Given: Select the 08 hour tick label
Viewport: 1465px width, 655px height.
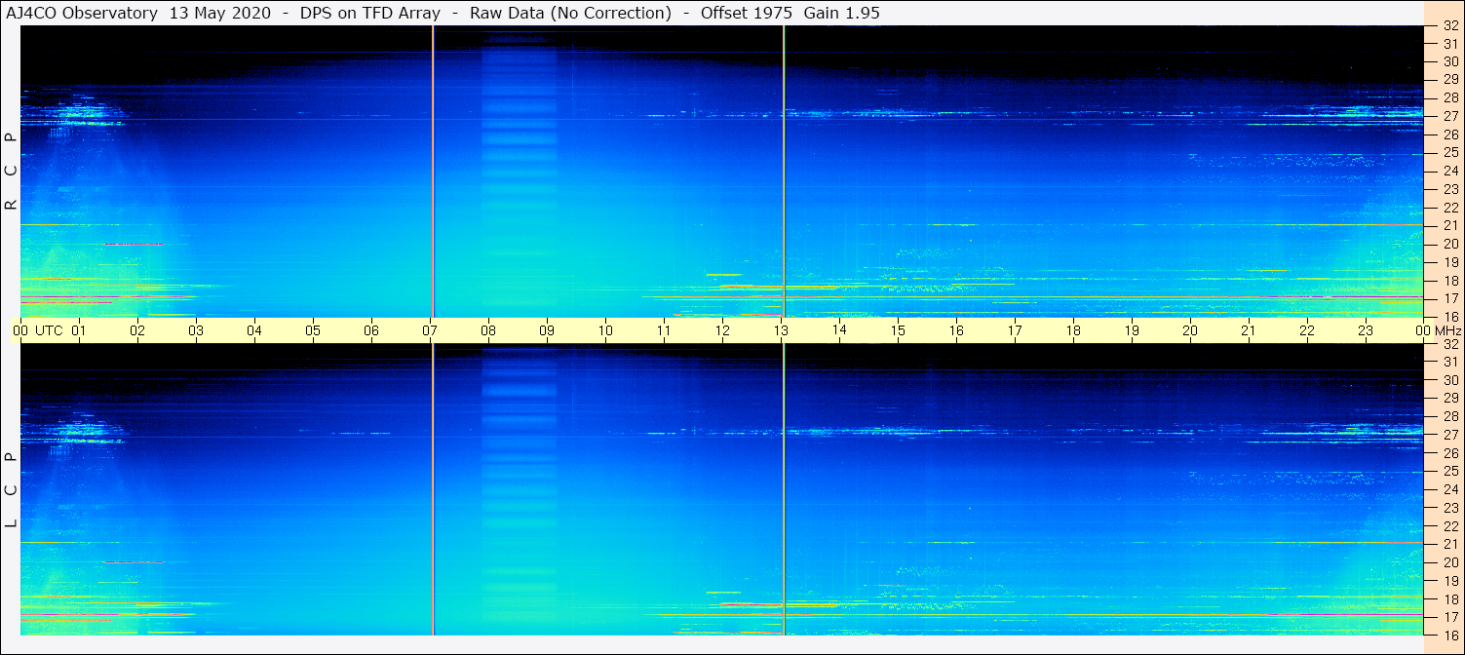Looking at the screenshot, I should (488, 330).
